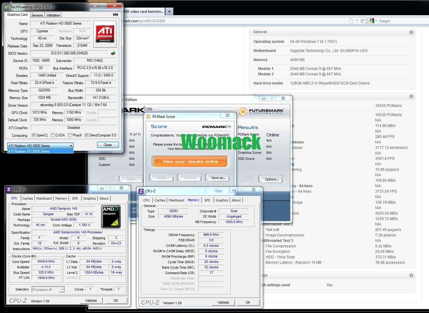The image size is (429, 313).
Task: Open the Google search engine dropdown arrow
Action: coord(376,21)
